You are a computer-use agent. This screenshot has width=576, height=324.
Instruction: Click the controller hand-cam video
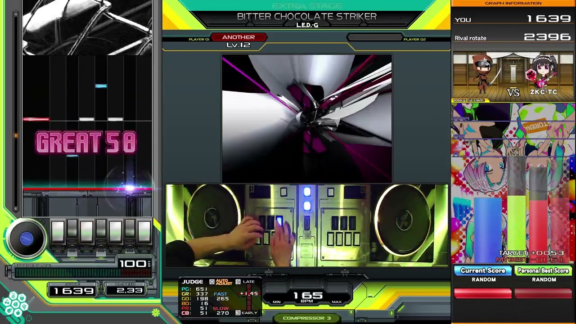[x=306, y=225]
